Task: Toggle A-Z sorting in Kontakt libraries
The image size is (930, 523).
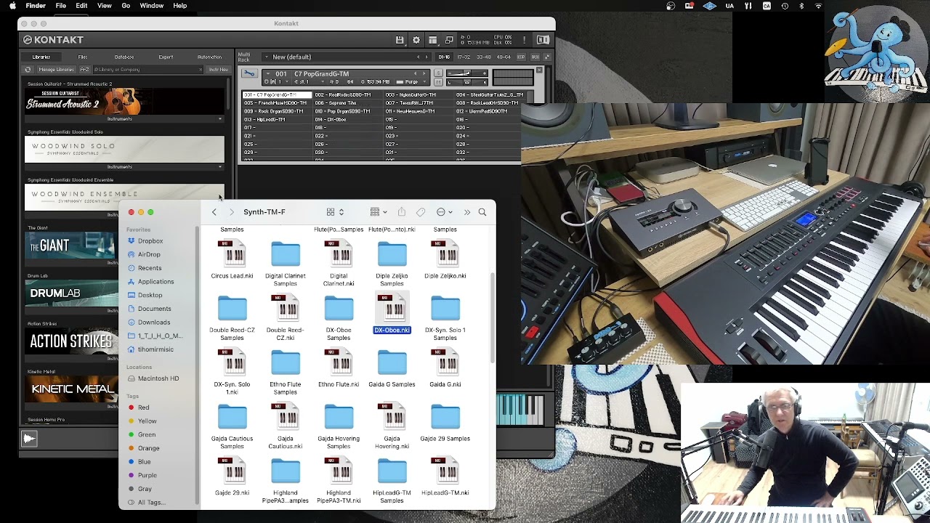Action: 84,70
